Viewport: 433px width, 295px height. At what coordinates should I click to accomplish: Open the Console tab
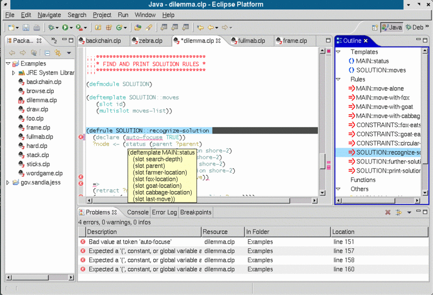[137, 212]
